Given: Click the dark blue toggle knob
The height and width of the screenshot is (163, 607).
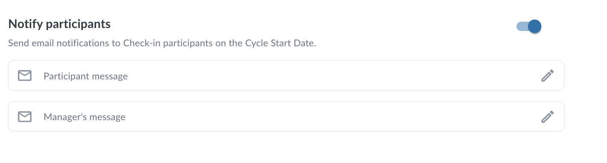Looking at the screenshot, I should [535, 26].
